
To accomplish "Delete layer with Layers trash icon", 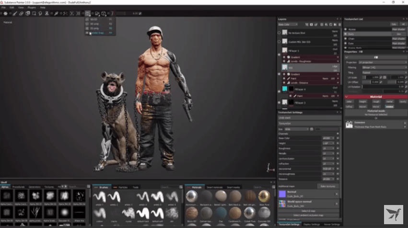I will click(339, 24).
